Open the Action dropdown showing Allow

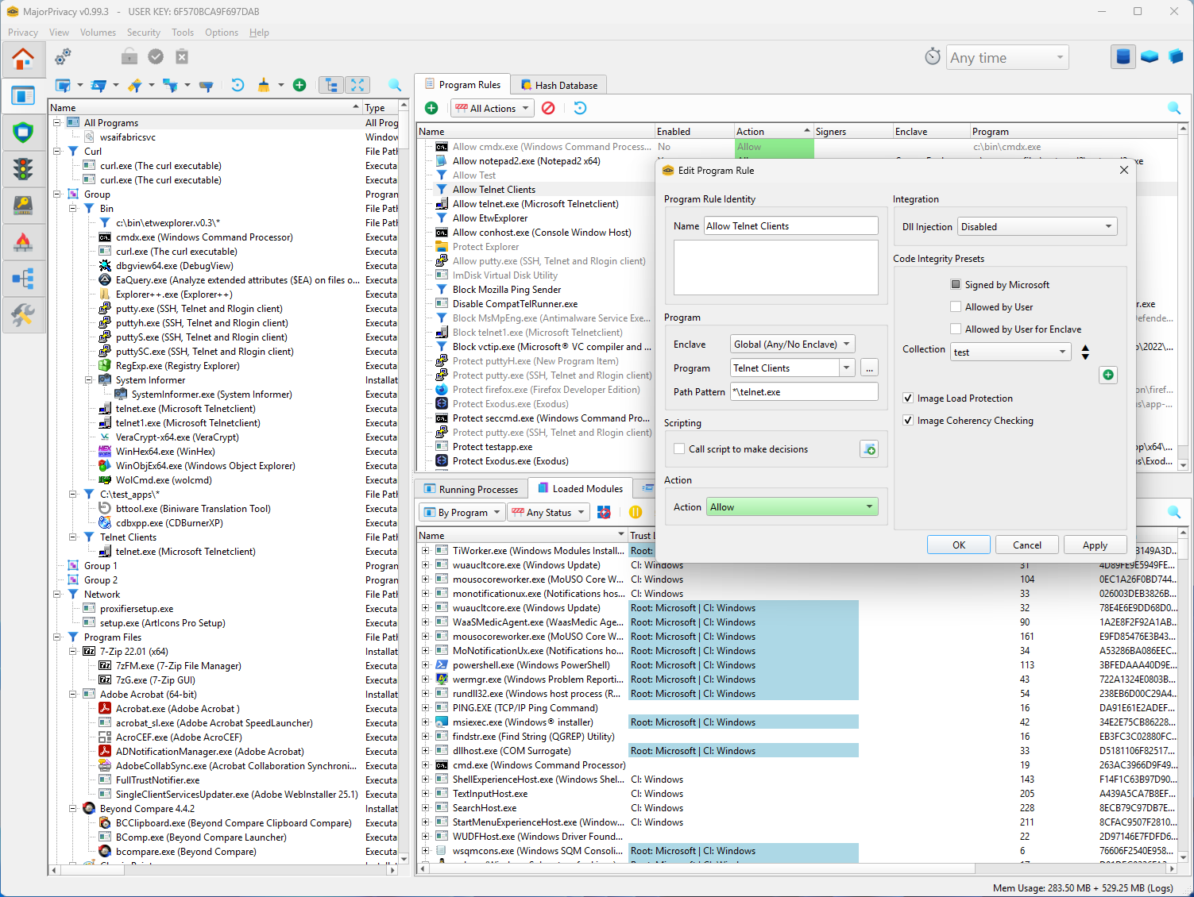pos(791,507)
